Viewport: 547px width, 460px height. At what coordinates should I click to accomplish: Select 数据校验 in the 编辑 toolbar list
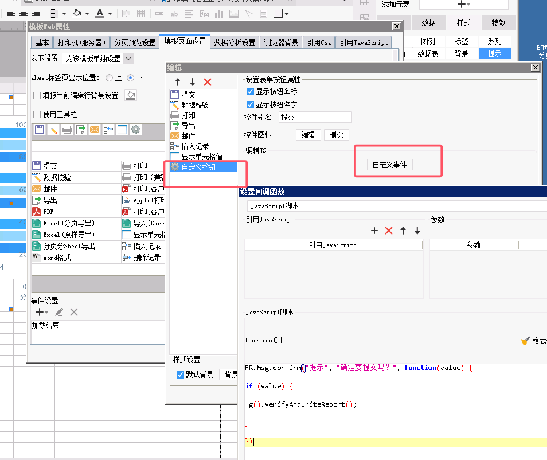point(195,105)
